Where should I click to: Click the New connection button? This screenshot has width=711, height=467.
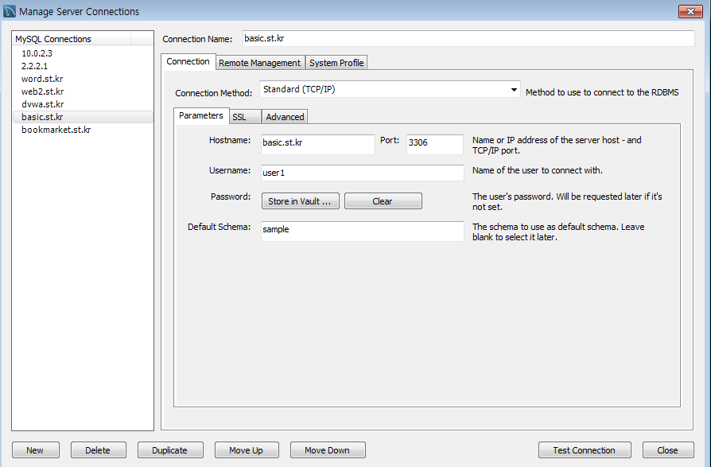tap(35, 450)
